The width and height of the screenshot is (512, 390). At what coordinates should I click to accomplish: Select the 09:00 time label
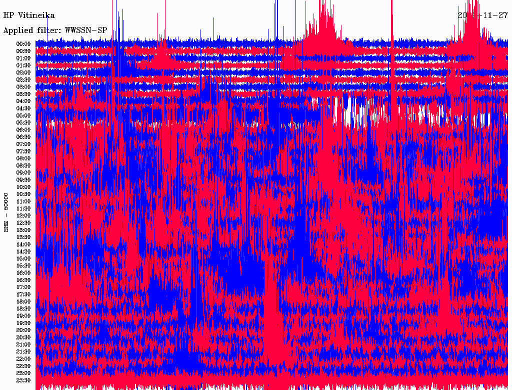tap(23, 173)
